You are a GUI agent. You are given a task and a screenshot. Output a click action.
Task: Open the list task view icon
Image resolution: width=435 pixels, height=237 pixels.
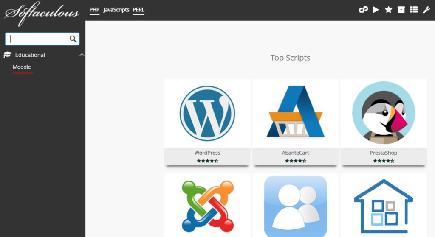[414, 10]
